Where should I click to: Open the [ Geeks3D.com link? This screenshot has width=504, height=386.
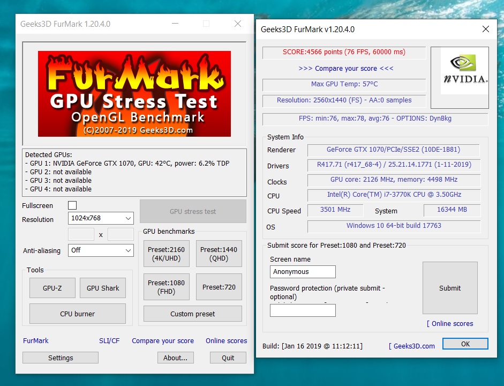(412, 346)
